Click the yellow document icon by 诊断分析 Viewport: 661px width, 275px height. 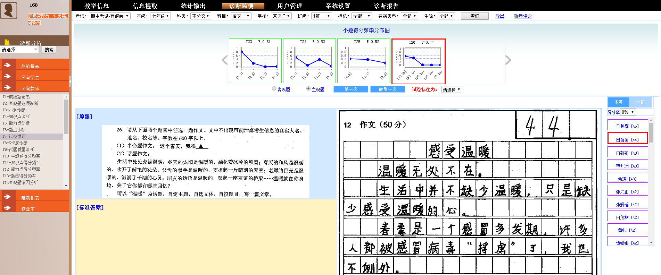[7, 42]
